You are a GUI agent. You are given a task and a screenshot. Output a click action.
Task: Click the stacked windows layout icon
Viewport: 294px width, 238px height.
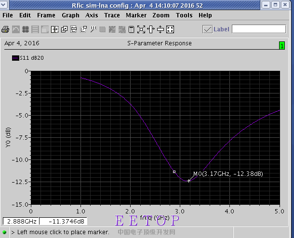point(74,29)
